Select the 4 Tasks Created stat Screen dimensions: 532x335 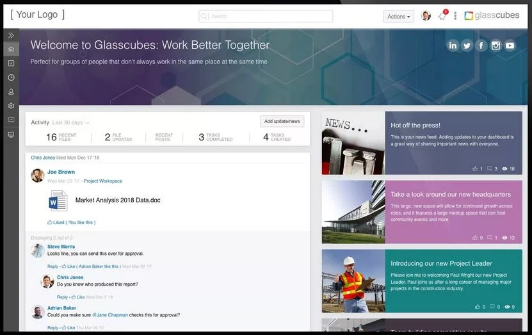(x=277, y=137)
